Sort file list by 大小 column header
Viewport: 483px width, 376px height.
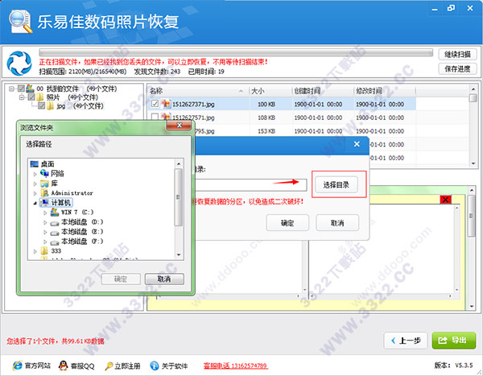[270, 91]
